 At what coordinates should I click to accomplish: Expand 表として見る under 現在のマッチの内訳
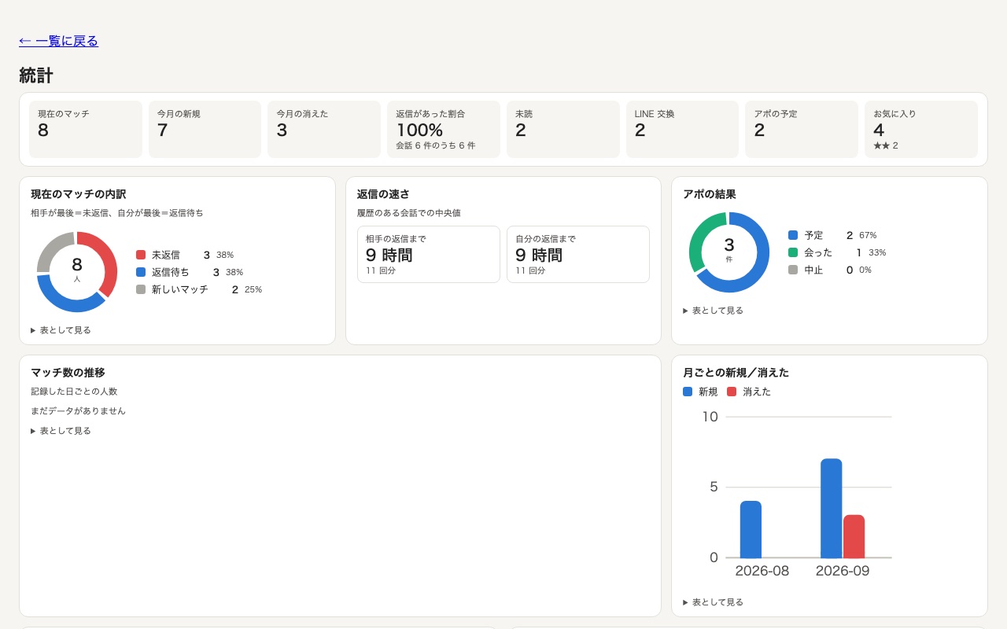point(61,330)
